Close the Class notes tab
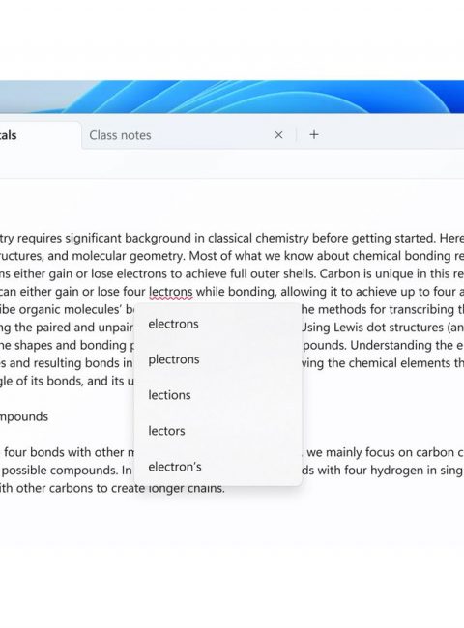The width and height of the screenshot is (464, 628). point(278,135)
